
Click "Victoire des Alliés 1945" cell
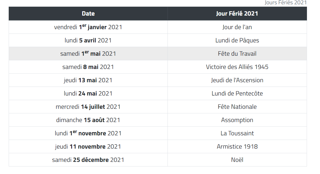(x=237, y=67)
